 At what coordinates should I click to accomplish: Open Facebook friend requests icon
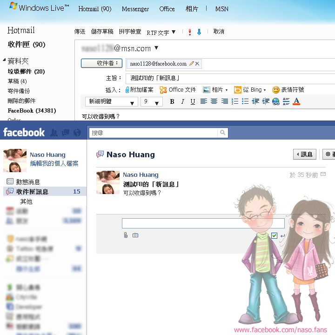[x=54, y=133]
